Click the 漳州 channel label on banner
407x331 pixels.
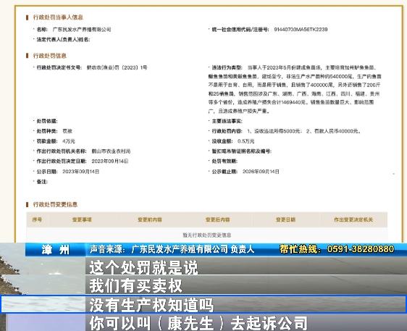pos(56,250)
